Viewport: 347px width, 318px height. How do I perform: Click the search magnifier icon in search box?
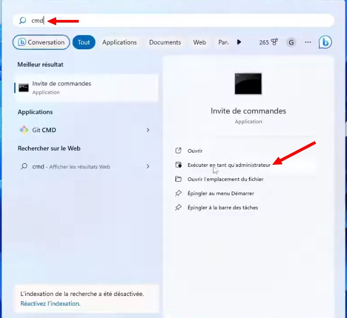coord(23,20)
